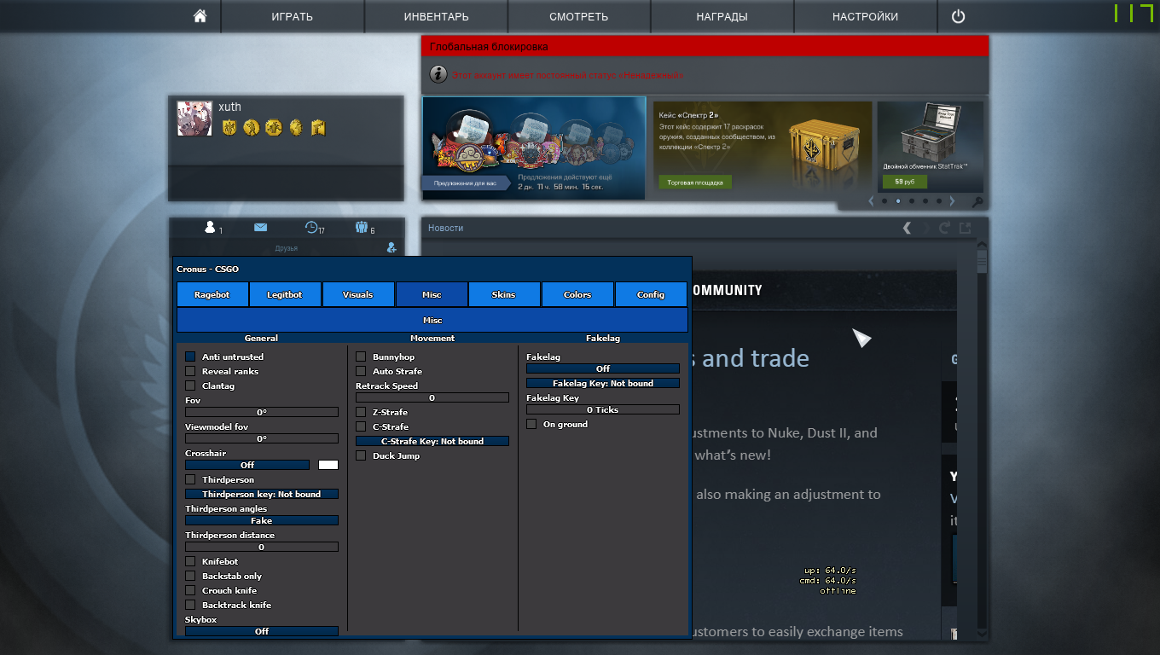This screenshot has width=1160, height=655.
Task: Enable Backtrack knife checkbox
Action: 190,605
